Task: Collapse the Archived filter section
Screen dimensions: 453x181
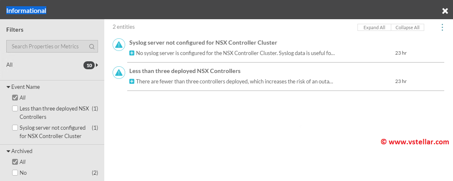Action: 8,151
